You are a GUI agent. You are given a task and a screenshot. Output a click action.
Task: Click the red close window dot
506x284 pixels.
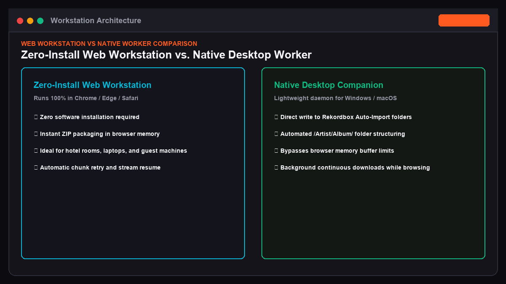20,21
